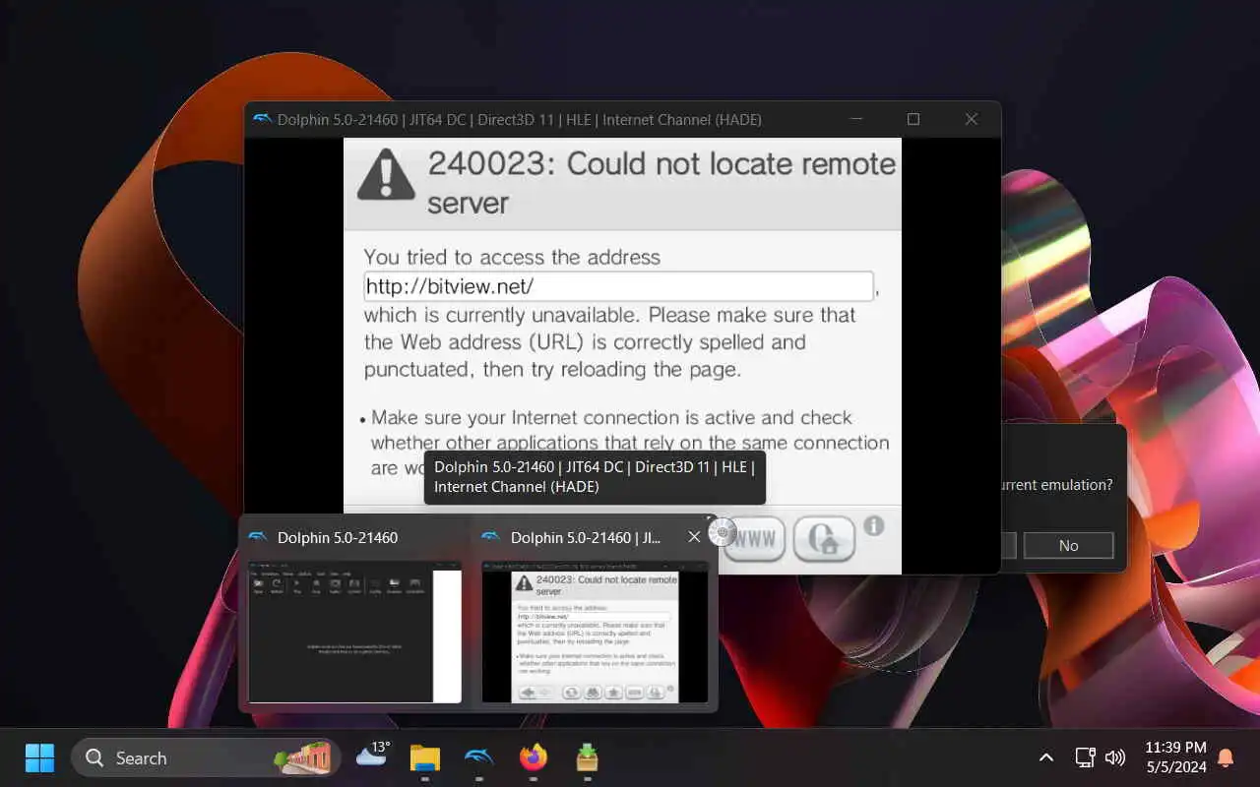Image resolution: width=1260 pixels, height=787 pixels.
Task: Click the '240023: Could not locate remote' heading
Action: point(661,163)
